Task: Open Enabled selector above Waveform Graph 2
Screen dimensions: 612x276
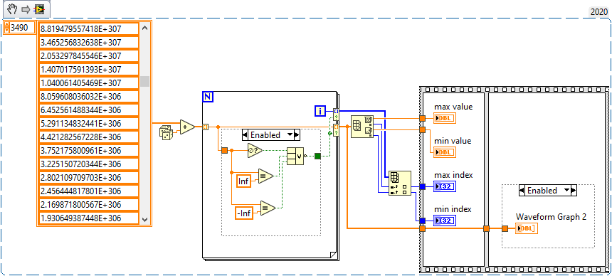Action: 548,191
